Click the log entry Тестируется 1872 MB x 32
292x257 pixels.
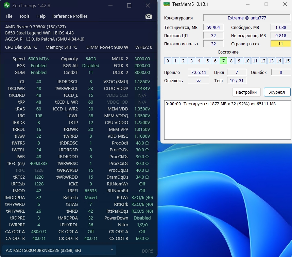[221, 104]
